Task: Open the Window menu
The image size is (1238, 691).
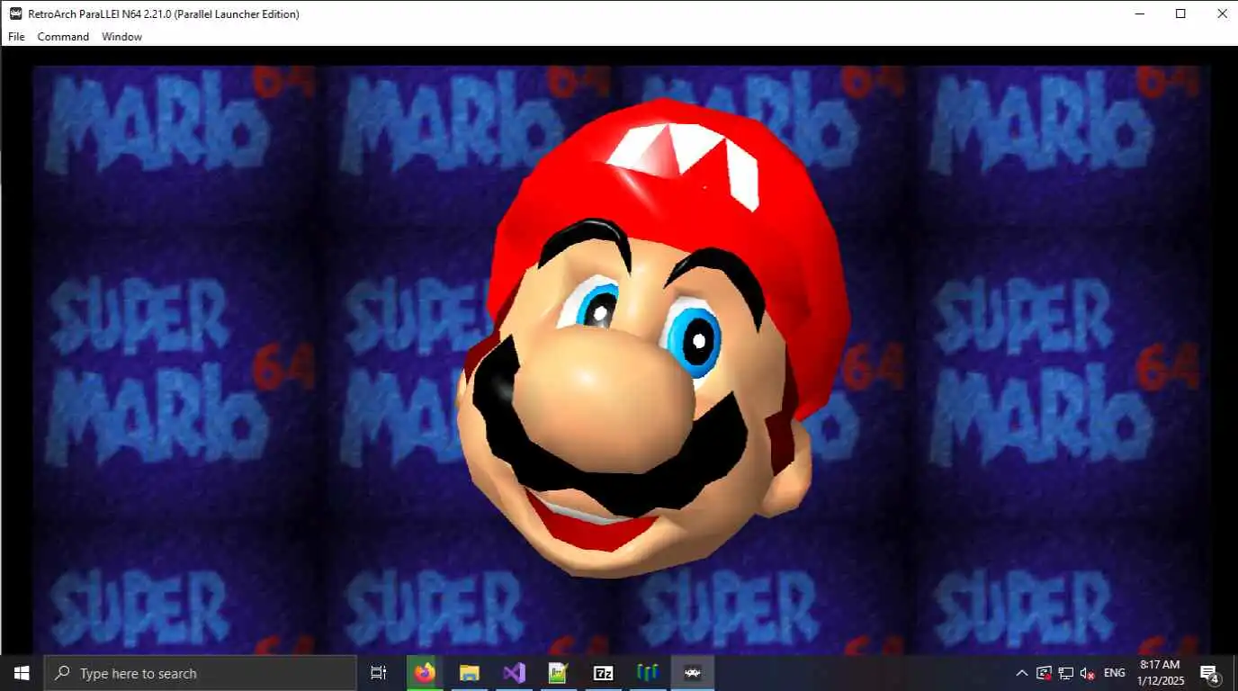Action: click(121, 37)
